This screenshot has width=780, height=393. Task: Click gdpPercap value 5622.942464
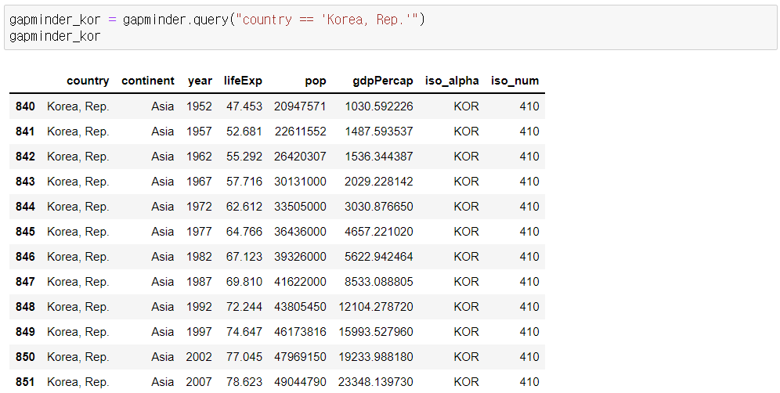(379, 257)
